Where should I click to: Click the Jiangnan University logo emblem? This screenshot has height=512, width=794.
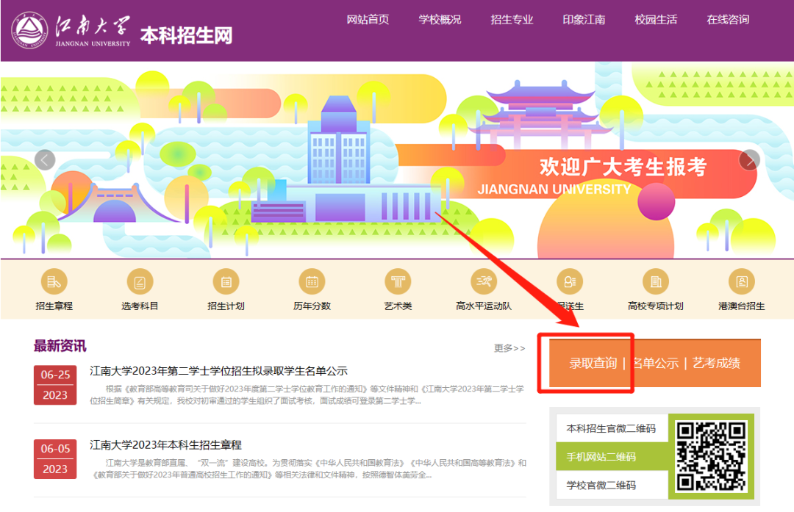(30, 31)
